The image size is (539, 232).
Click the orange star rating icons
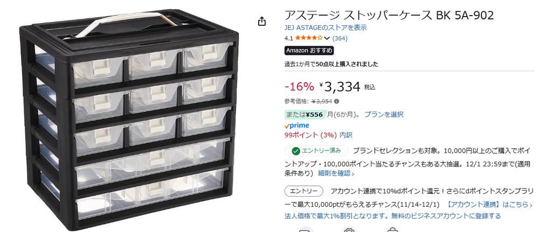pyautogui.click(x=308, y=38)
